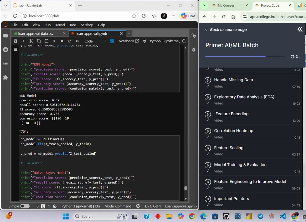Restart the kernel using the refresh icon
Viewport: 306px width, 222px height.
click(x=70, y=41)
